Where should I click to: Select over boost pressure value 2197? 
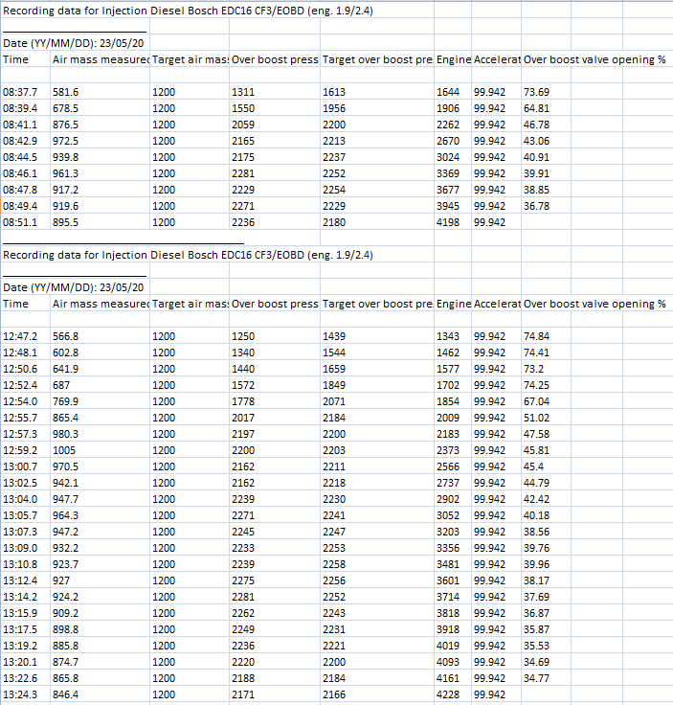click(x=243, y=434)
